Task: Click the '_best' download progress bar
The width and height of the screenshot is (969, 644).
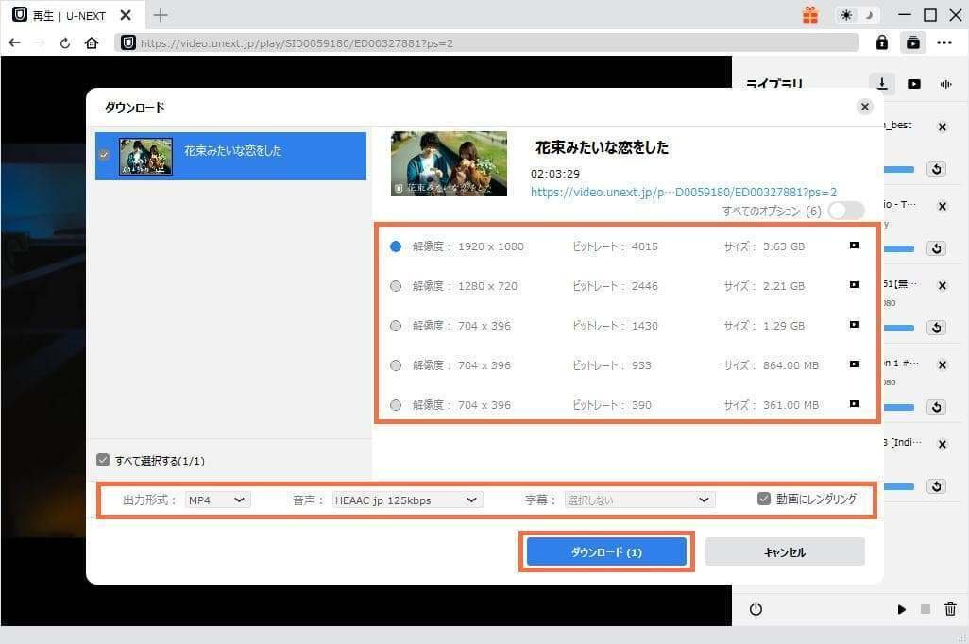Action: [899, 169]
